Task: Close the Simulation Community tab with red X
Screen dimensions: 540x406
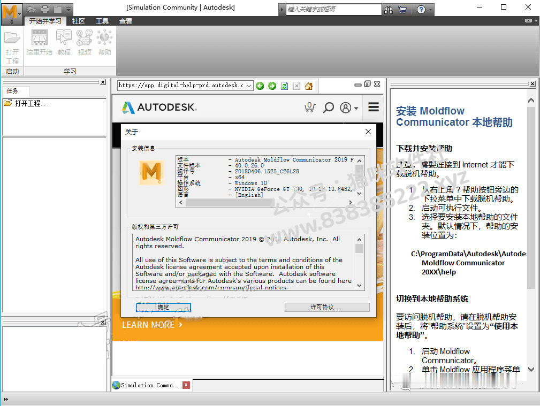Action: pos(186,385)
